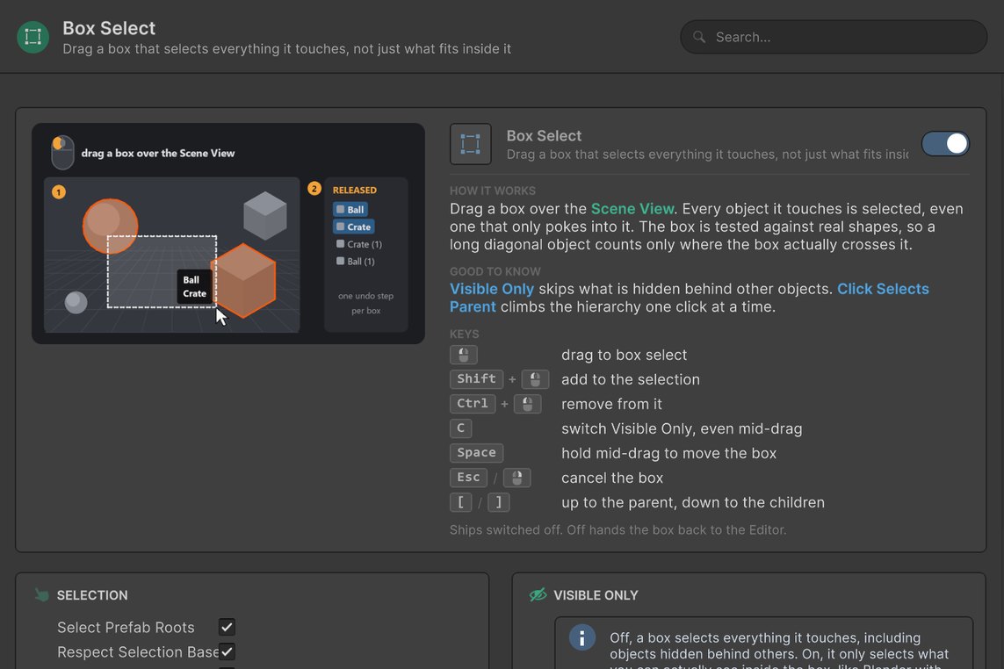Click the Shift key badge
The image size is (1004, 669).
coord(476,379)
